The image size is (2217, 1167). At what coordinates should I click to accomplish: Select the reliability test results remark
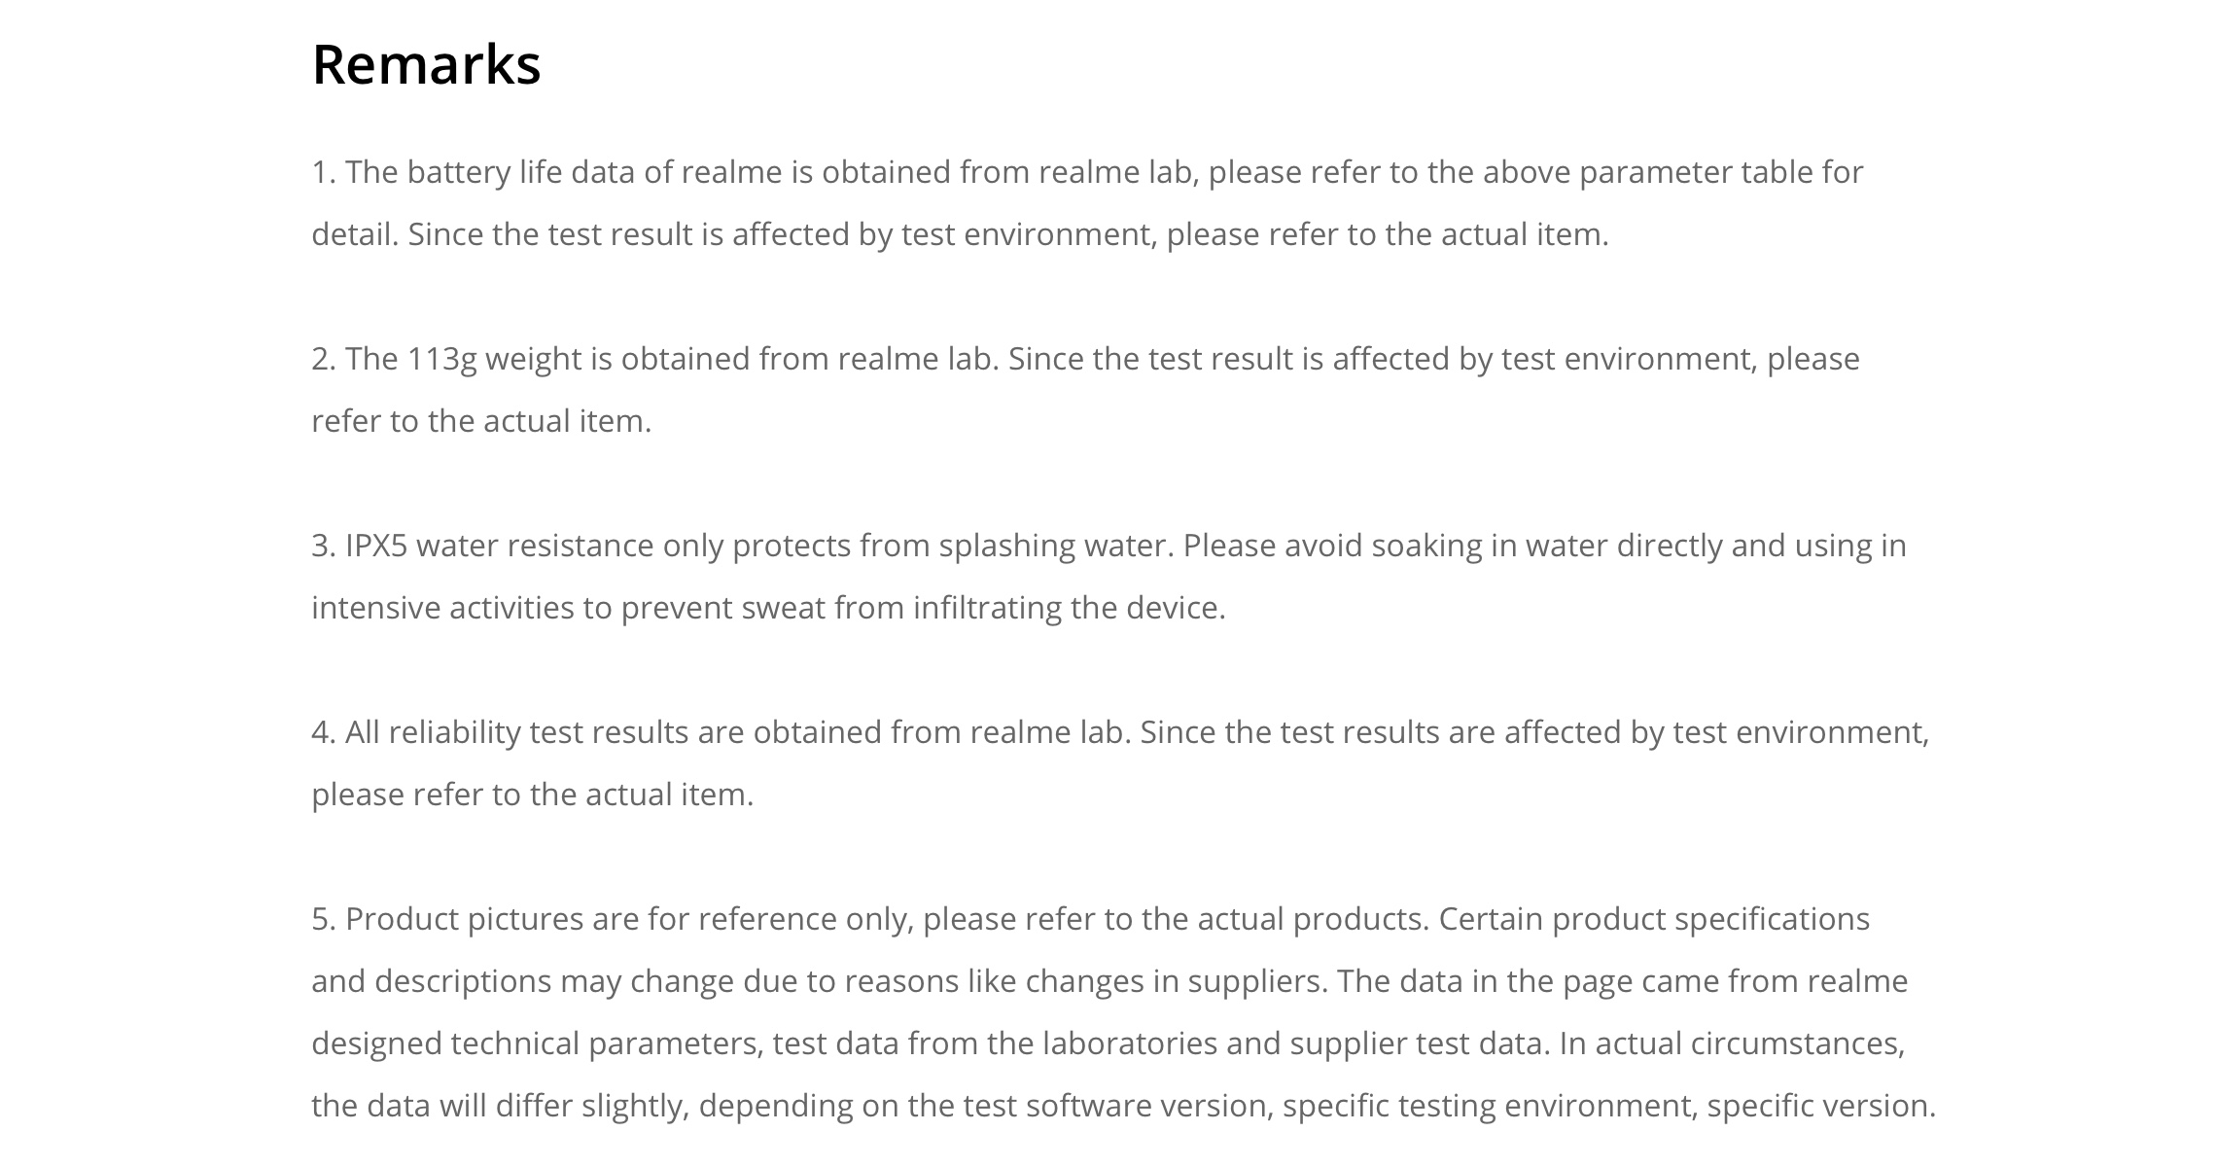pyautogui.click(x=1120, y=763)
